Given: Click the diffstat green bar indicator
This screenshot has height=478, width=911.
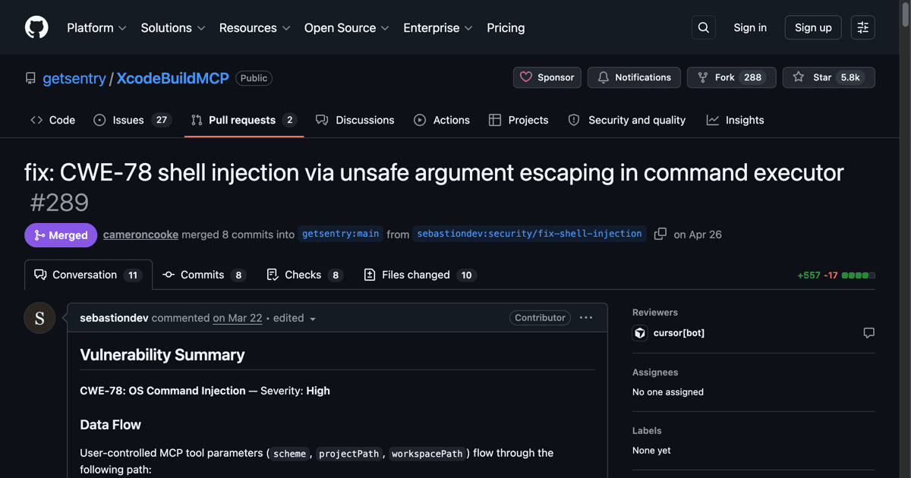Looking at the screenshot, I should (x=859, y=275).
